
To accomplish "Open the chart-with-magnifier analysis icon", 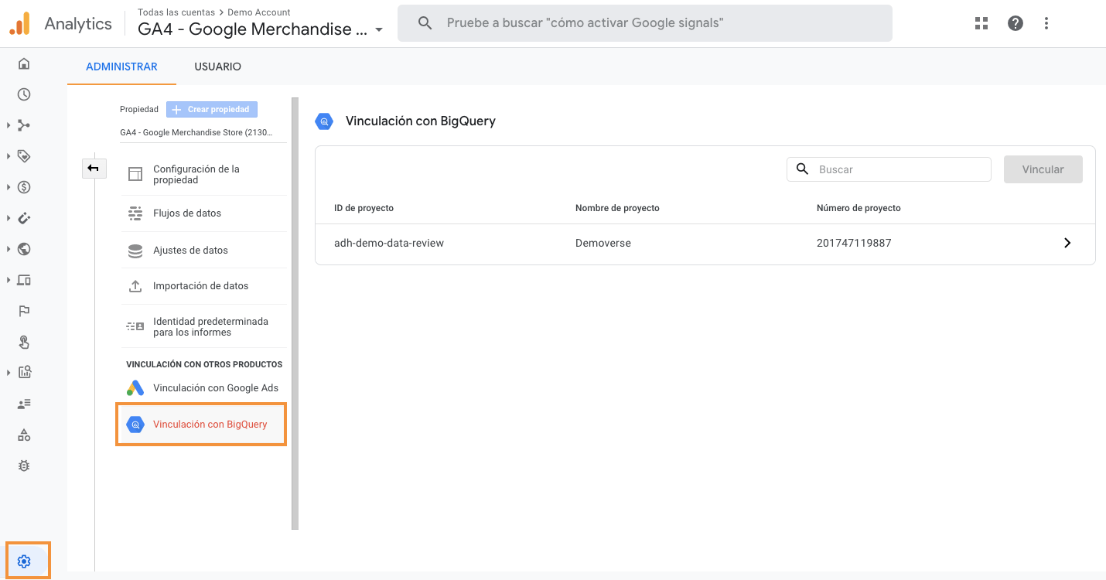I will click(x=24, y=373).
